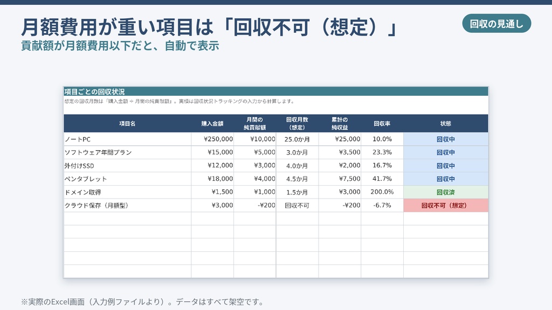Select the 項目名 column header
The image size is (552, 310).
tap(127, 123)
